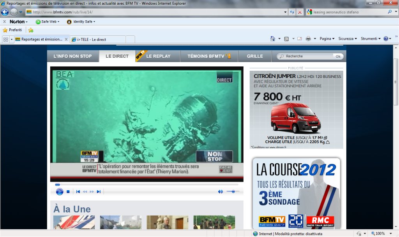Open La Course 2012 sondage banner
399x237 pixels.
point(297,193)
